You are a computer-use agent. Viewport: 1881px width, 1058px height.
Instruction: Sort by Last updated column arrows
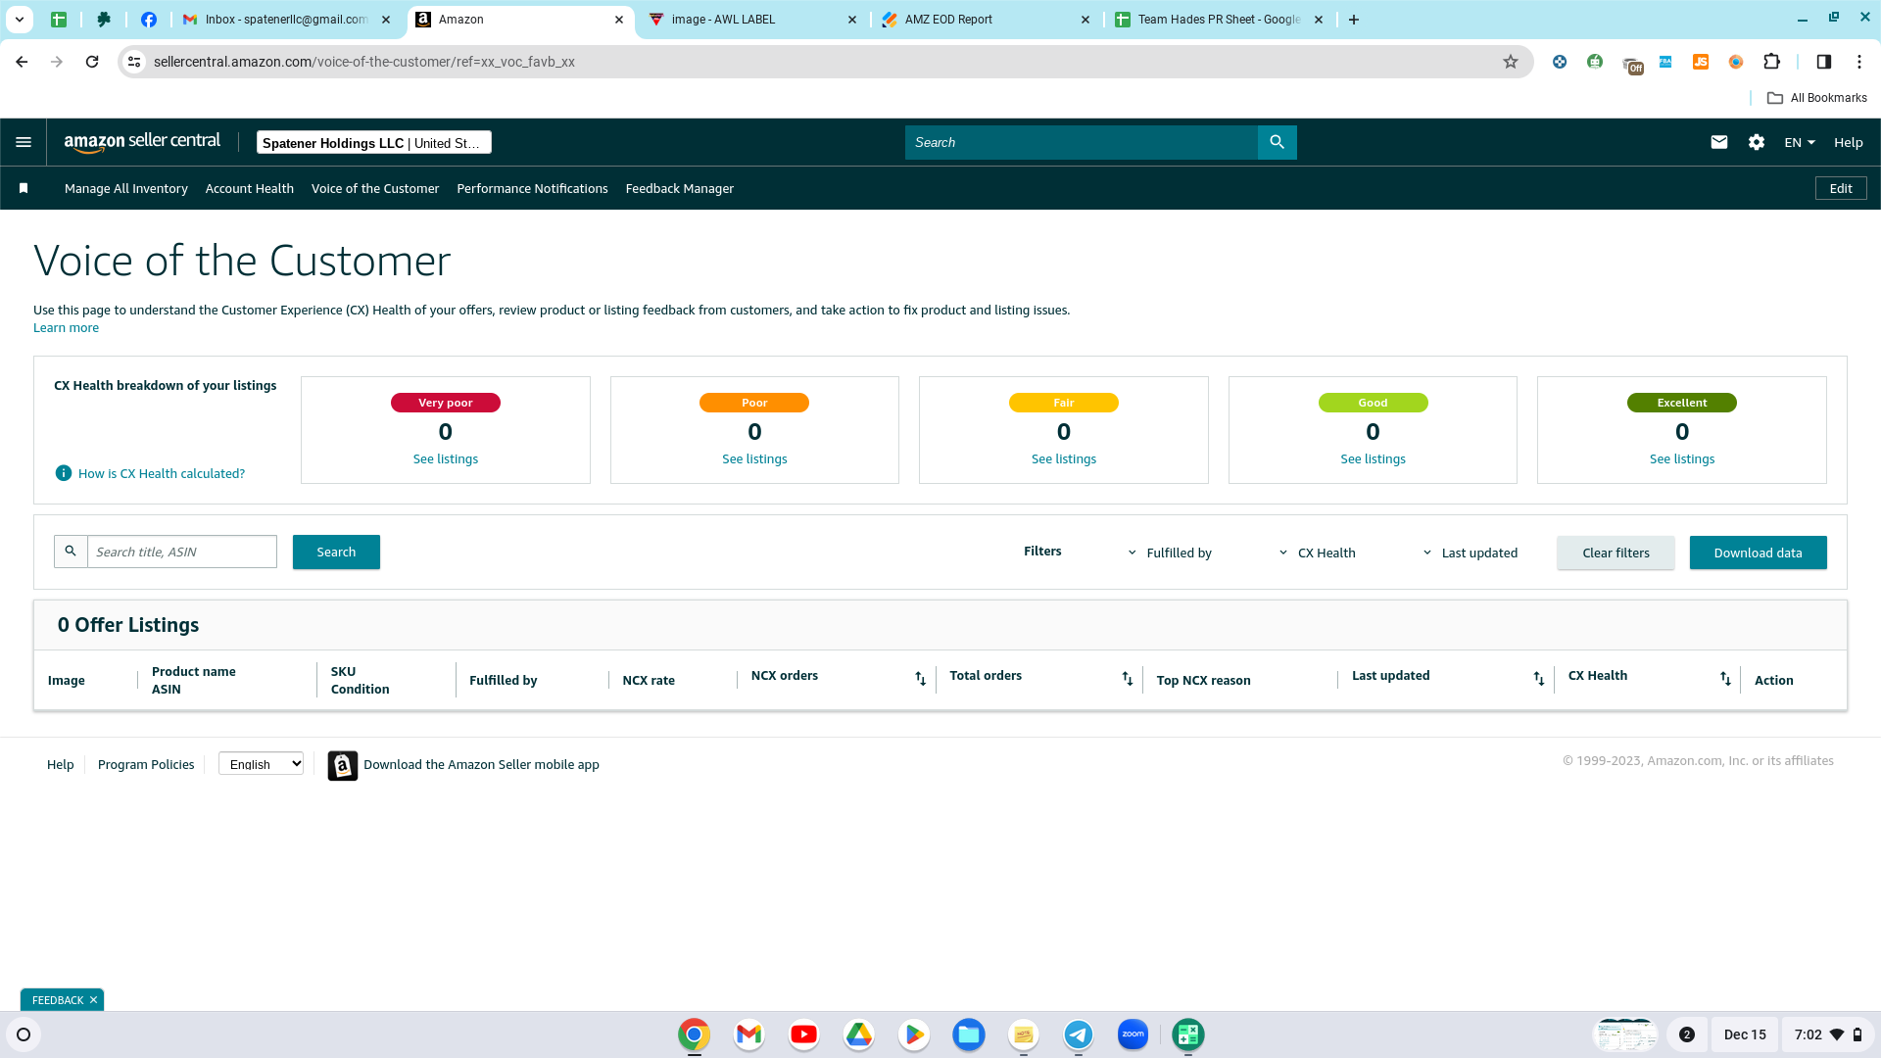(x=1538, y=679)
